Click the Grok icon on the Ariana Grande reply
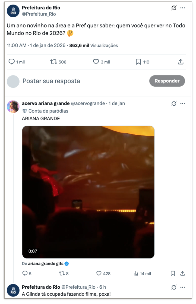Image resolution: width=196 pixels, height=304 pixels. pyautogui.click(x=174, y=104)
